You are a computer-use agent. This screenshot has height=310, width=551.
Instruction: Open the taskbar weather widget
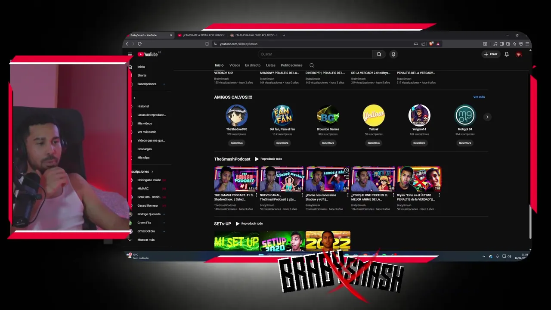(x=138, y=256)
